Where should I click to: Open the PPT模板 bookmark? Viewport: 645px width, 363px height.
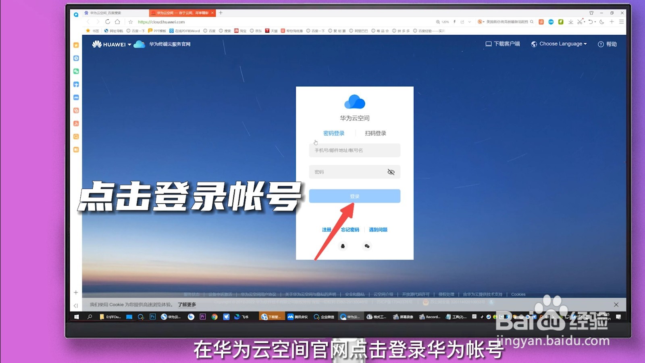click(157, 31)
